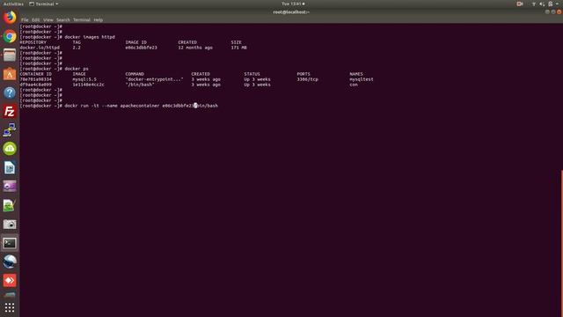Open the network status icon in top bar
Screen dimensions: 563x317
pos(534,4)
